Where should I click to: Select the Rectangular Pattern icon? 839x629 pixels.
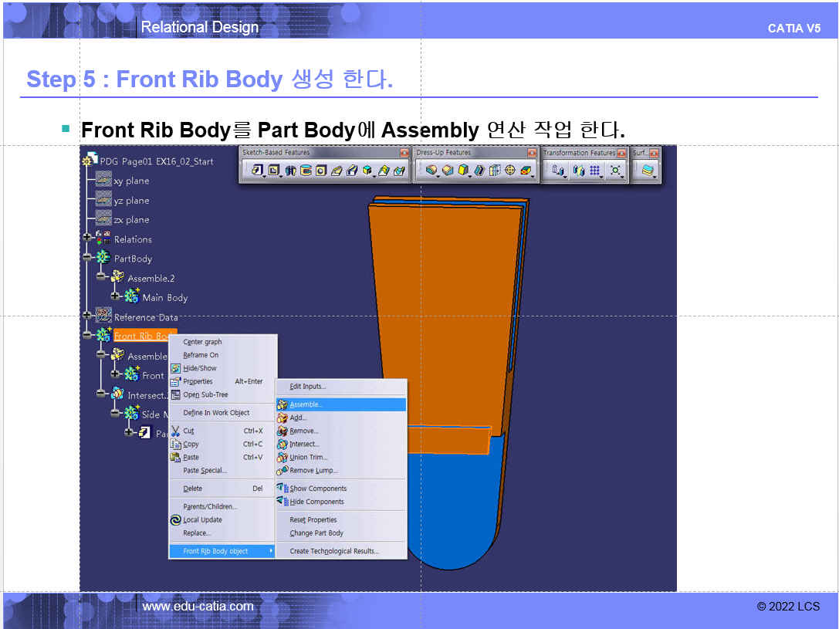(596, 171)
